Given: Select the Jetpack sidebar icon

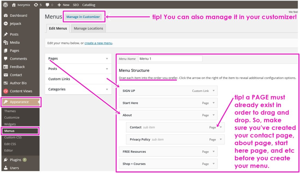Looking at the screenshot, I should point(6,24).
